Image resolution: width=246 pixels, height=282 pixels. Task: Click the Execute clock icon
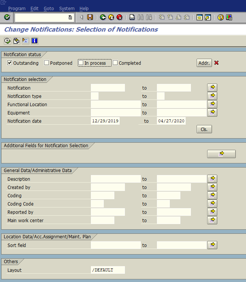click(x=7, y=41)
